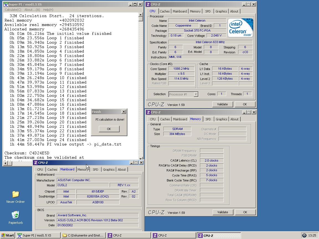Switch to About tab in the top CPU-Z window
Screen dimensions: 319x239
pyautogui.click(x=234, y=11)
